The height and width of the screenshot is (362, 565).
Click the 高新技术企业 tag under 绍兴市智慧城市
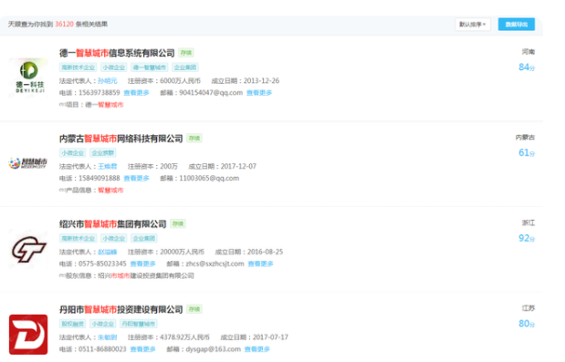[78, 238]
